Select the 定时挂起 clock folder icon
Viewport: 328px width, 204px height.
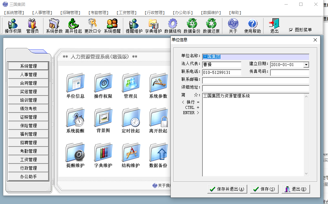[x=131, y=120]
